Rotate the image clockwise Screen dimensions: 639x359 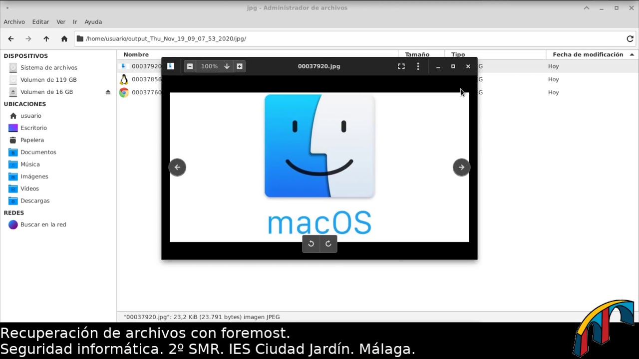tap(328, 244)
